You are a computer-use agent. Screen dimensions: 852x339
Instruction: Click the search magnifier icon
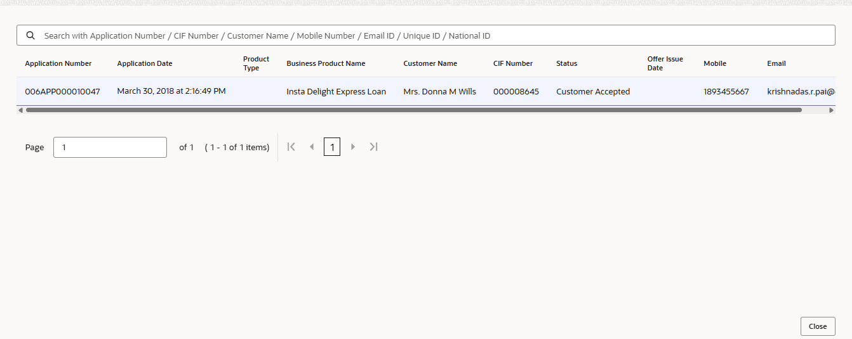30,35
